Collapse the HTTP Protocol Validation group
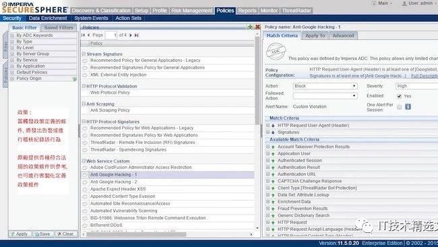Image resolution: width=438 pixels, height=247 pixels. point(84,86)
